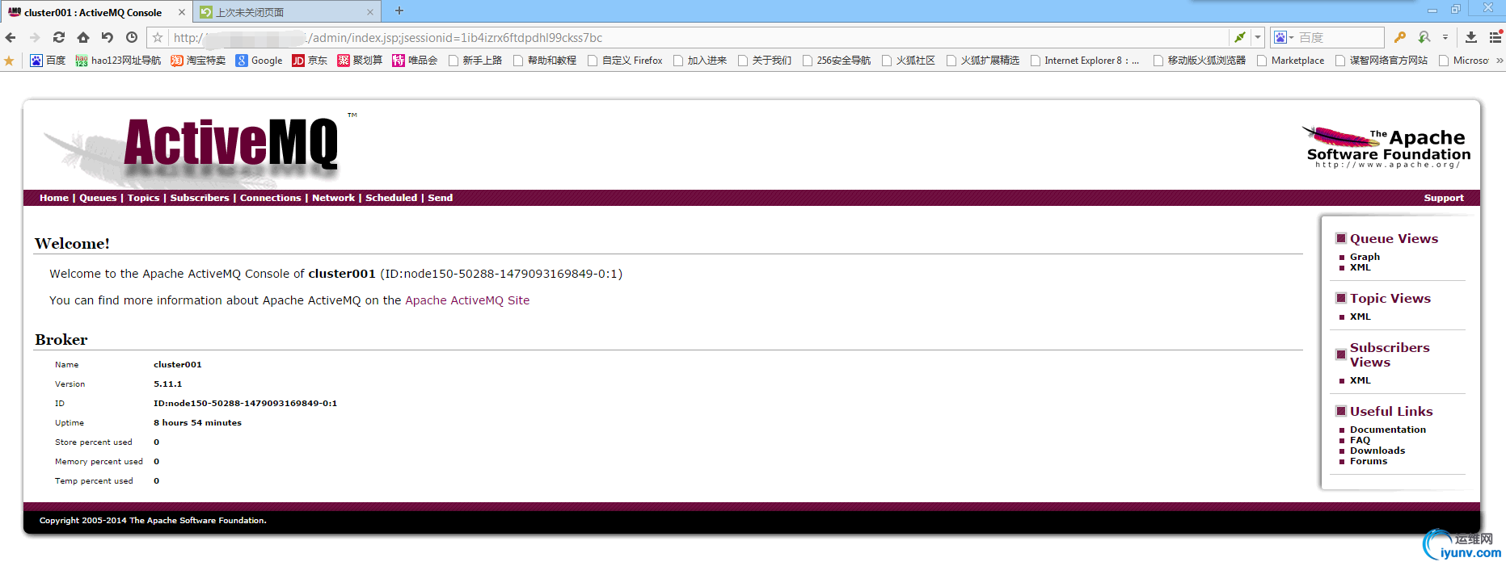The image size is (1506, 566).
Task: Click into the 百度 search field
Action: (1339, 37)
